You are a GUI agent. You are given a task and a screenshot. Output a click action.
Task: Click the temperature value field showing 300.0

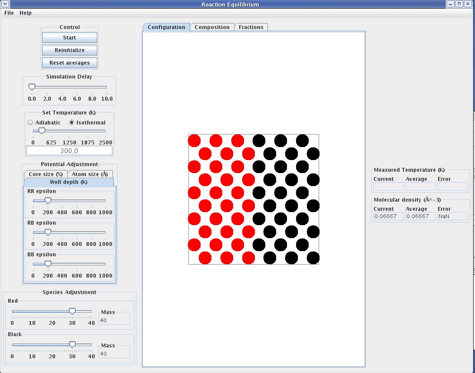(69, 151)
